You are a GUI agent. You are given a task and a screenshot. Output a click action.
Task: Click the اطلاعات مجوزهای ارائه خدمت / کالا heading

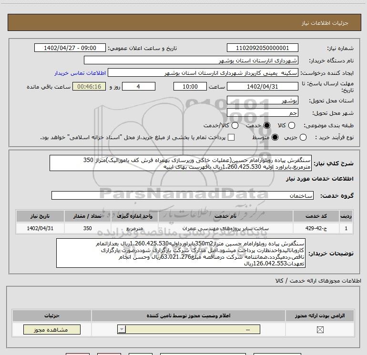click(x=318, y=281)
